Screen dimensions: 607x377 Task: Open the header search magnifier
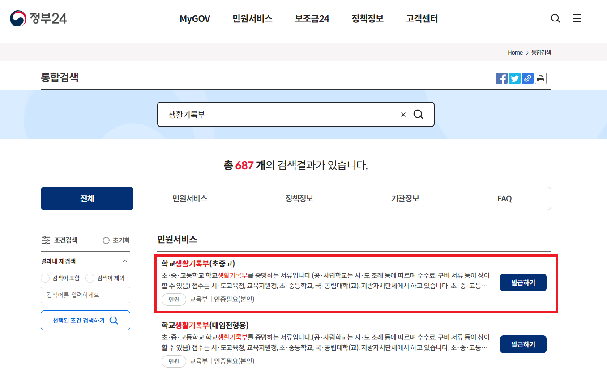[x=556, y=18]
